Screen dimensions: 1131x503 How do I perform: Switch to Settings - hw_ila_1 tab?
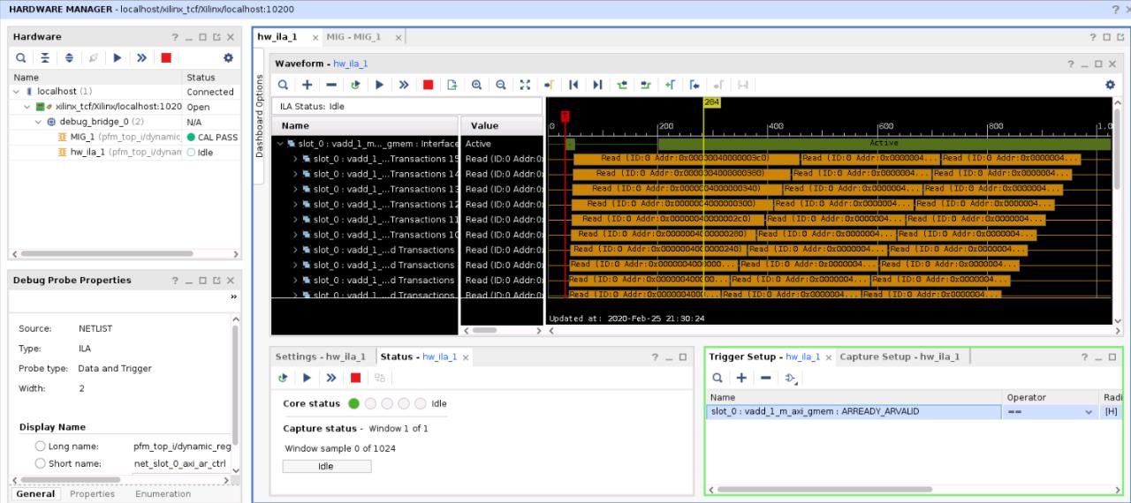tap(320, 357)
